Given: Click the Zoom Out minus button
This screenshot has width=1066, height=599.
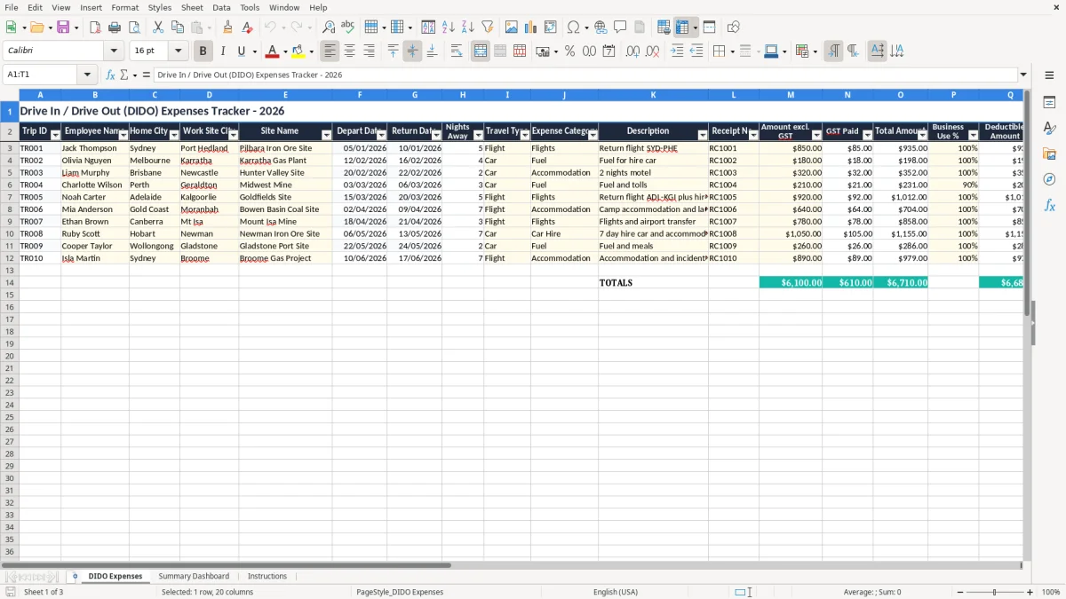Looking at the screenshot, I should coord(959,592).
